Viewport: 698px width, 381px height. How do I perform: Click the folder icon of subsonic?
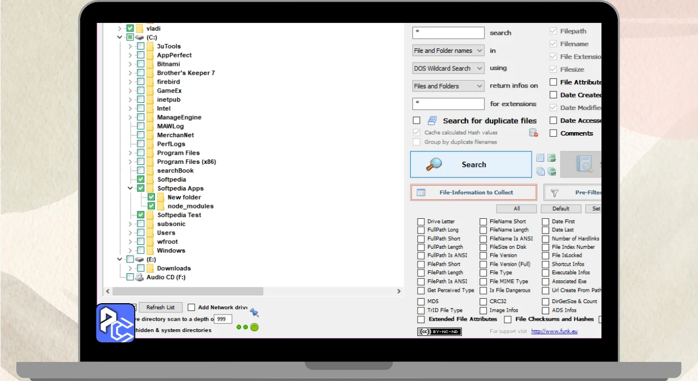[x=151, y=224]
